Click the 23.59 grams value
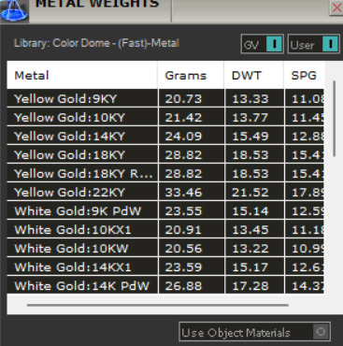343x346 pixels. tap(183, 267)
